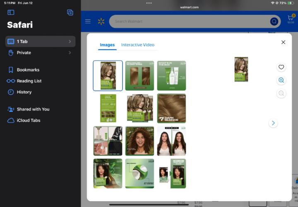The image size is (298, 207).
Task: Select the What's in the Box thumbnail
Action: 172,76
